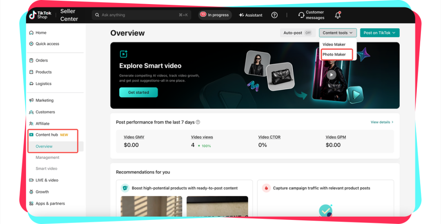Click the Video CTOR metric label
Screen dimensions: 441x224
(x=269, y=137)
